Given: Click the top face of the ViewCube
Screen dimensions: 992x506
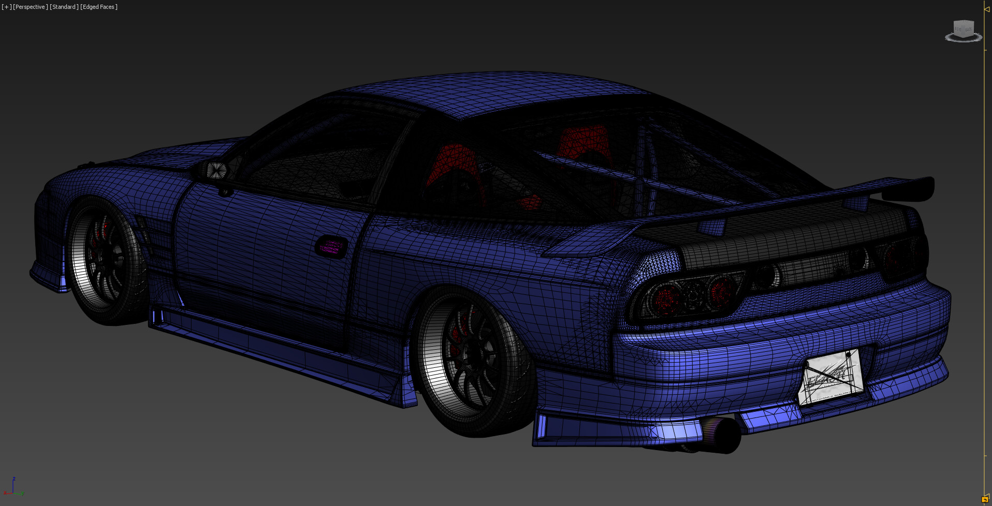Looking at the screenshot, I should (963, 22).
